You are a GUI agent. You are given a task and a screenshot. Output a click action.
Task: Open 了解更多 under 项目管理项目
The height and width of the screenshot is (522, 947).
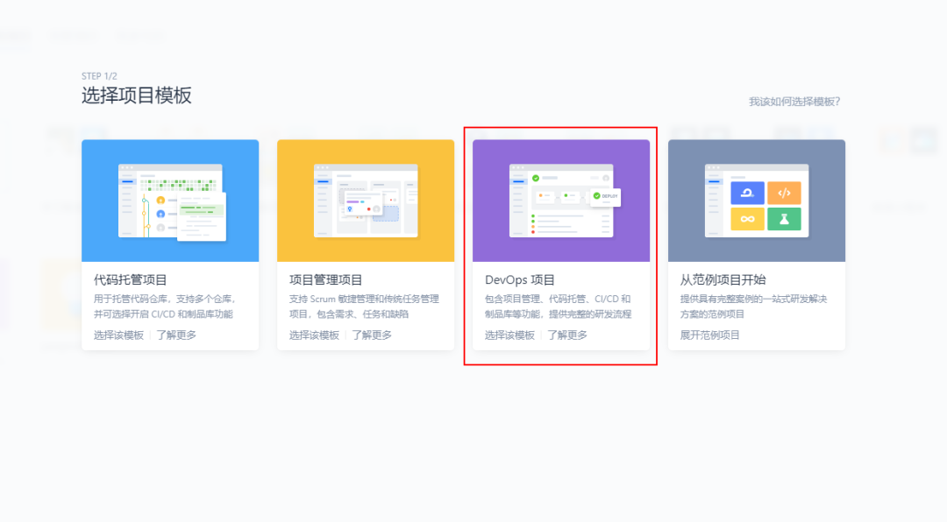(372, 335)
